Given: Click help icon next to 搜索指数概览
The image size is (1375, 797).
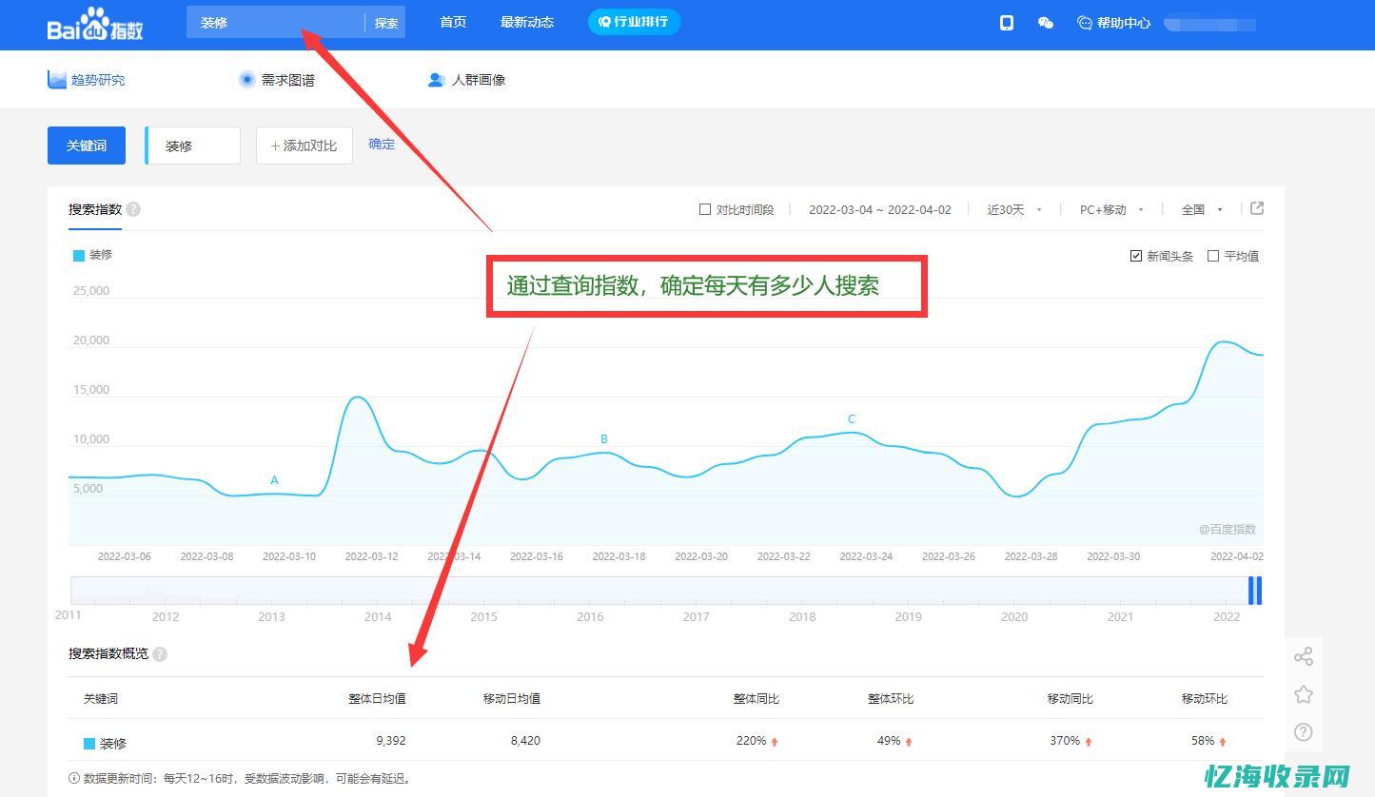Looking at the screenshot, I should pyautogui.click(x=160, y=654).
